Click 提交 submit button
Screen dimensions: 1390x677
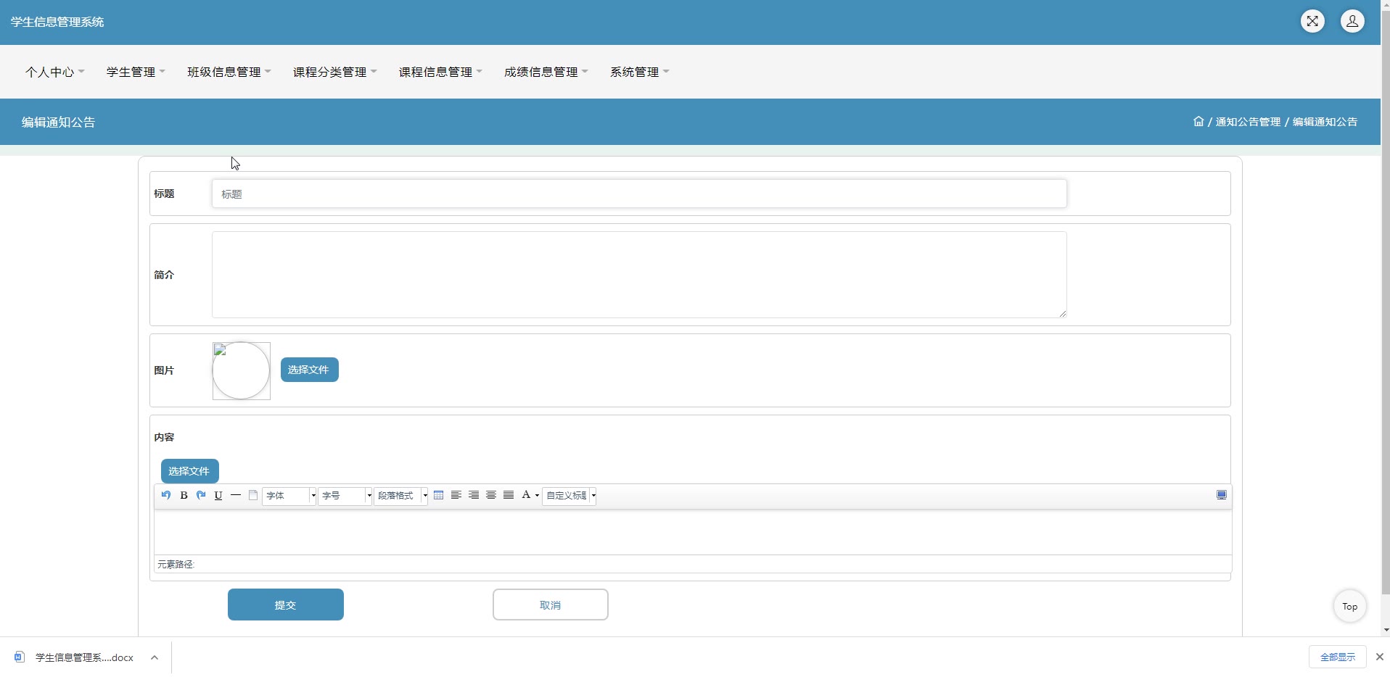[286, 605]
